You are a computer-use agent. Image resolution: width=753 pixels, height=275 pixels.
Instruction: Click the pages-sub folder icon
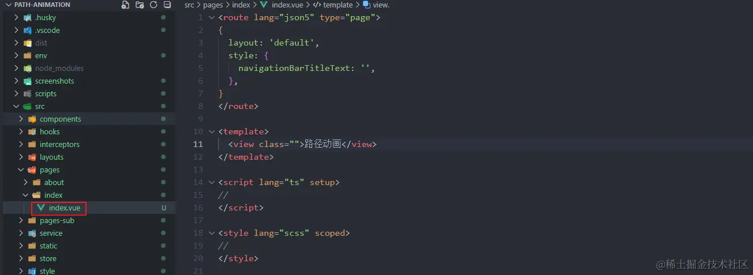coord(32,220)
